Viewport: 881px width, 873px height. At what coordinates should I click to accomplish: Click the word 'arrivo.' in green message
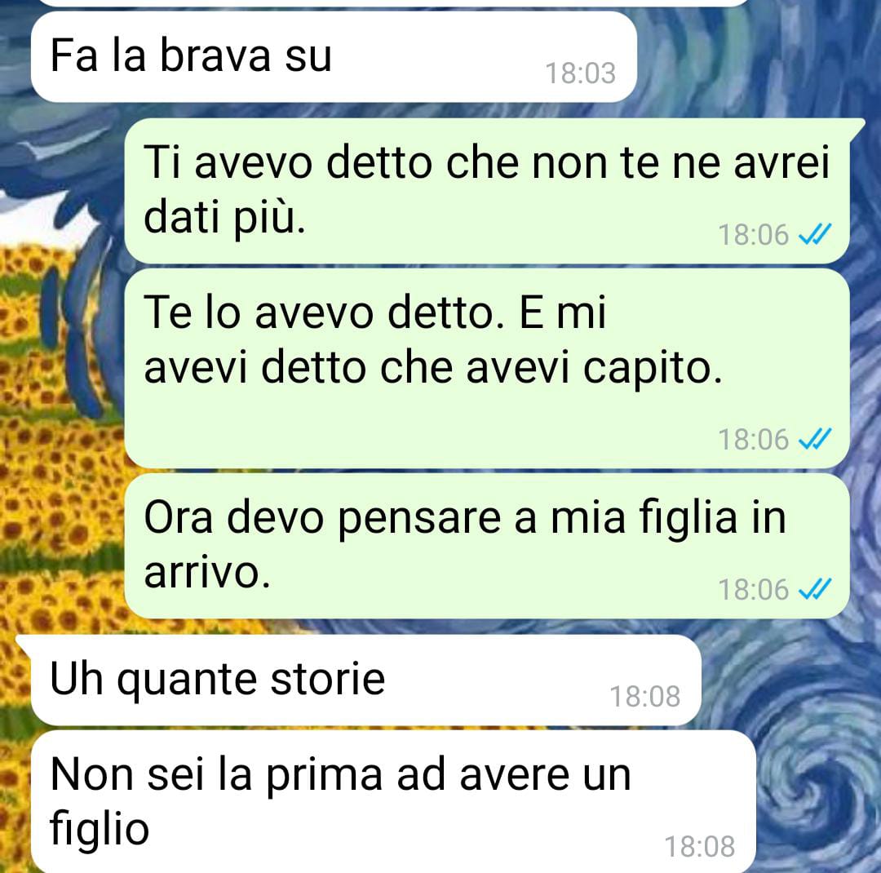coord(207,572)
